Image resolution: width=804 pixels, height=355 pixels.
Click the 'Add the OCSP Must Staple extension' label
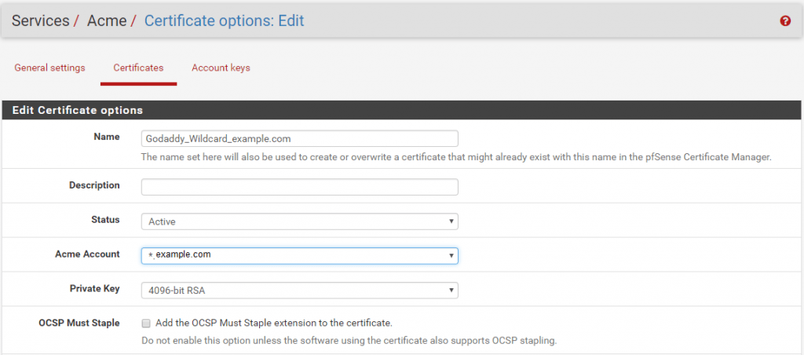(x=273, y=323)
